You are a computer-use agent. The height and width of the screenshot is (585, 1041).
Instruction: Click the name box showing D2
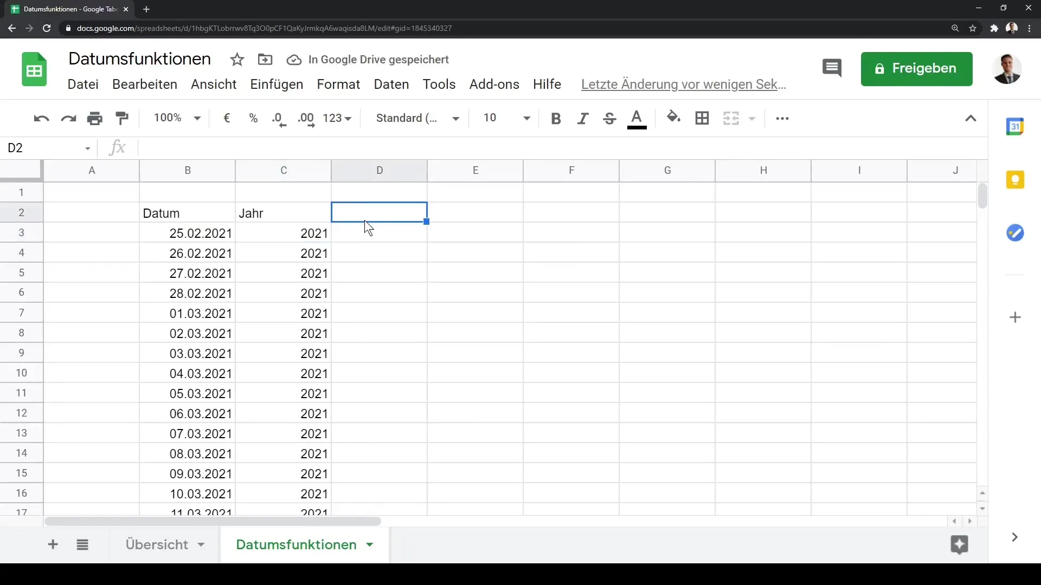coord(43,148)
